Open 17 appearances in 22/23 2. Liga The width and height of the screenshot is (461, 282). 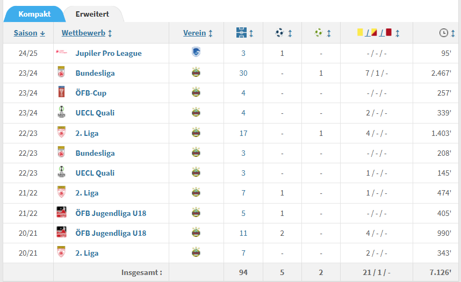click(x=243, y=133)
